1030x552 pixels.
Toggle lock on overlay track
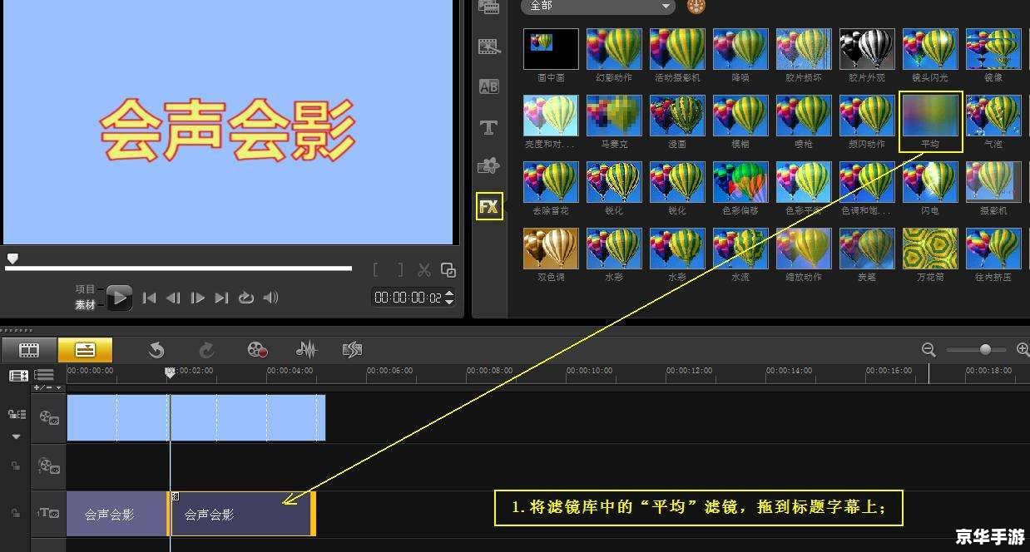point(15,466)
